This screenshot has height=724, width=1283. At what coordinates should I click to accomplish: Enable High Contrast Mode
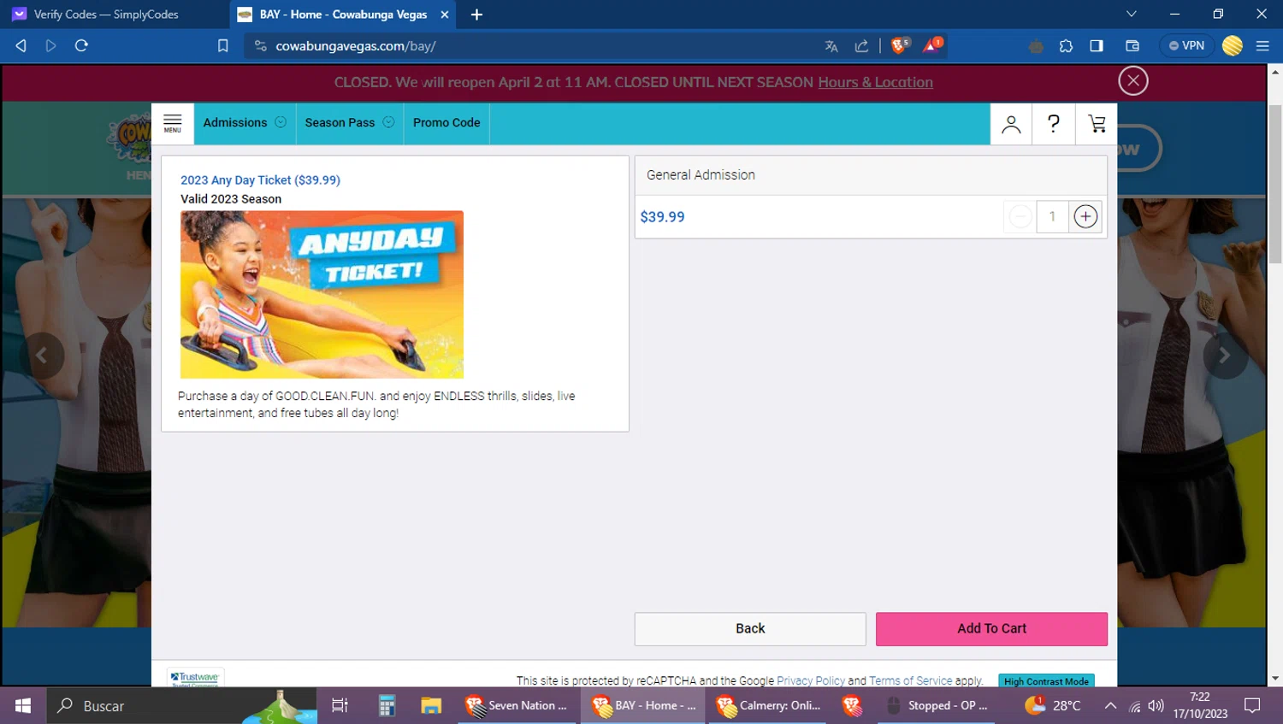(1046, 681)
